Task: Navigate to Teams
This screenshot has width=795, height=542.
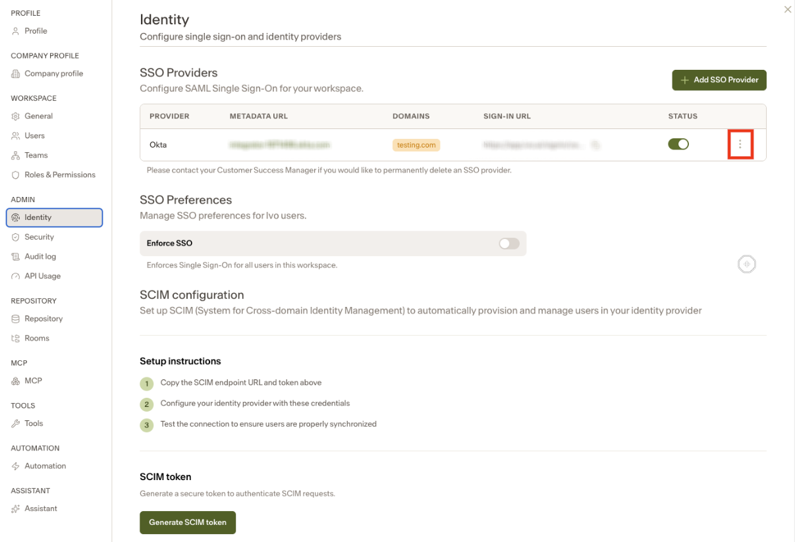Action: pos(36,155)
